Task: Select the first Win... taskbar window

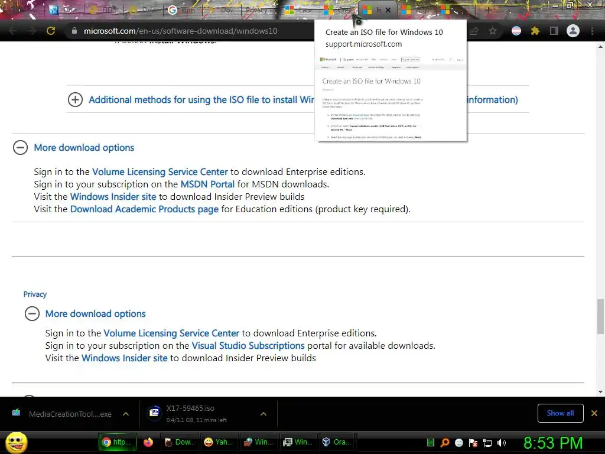Action: (259, 442)
